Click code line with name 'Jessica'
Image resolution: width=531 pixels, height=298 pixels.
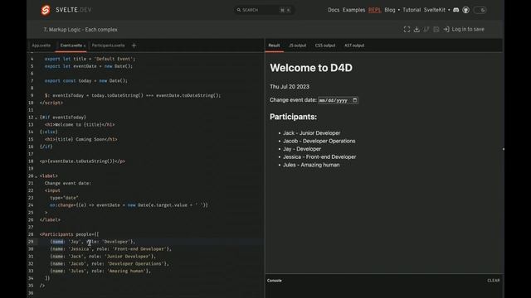[x=110, y=249]
